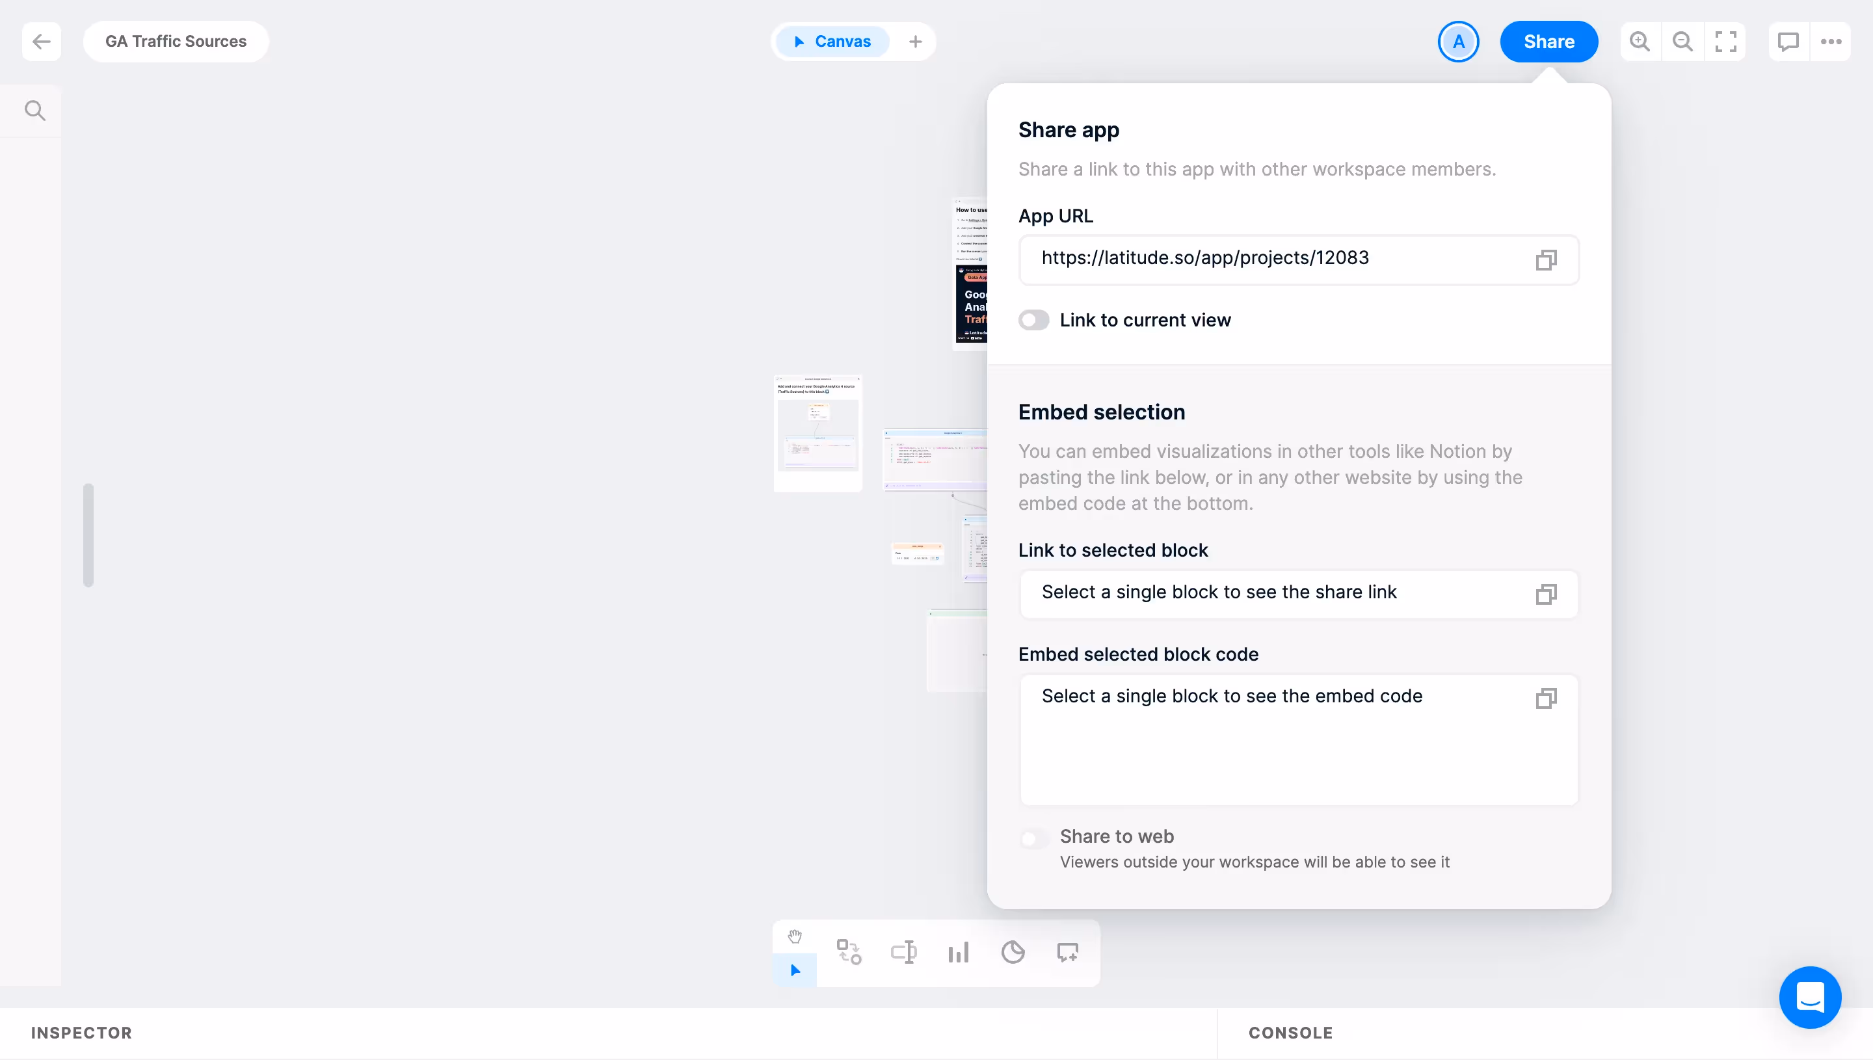Switch to the Console tab

[1291, 1032]
